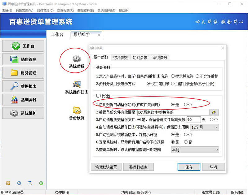248x195 pixels.
Task: Switch to 功能参数 tab
Action: 140,58
